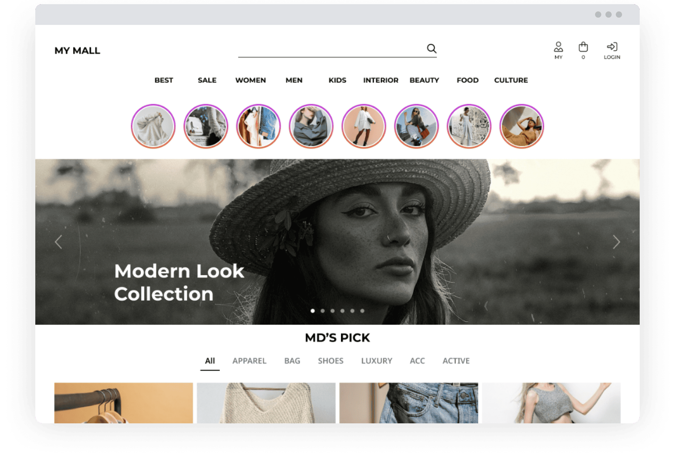The image size is (675, 469).
Task: Open the INTERIOR category menu
Action: point(381,80)
